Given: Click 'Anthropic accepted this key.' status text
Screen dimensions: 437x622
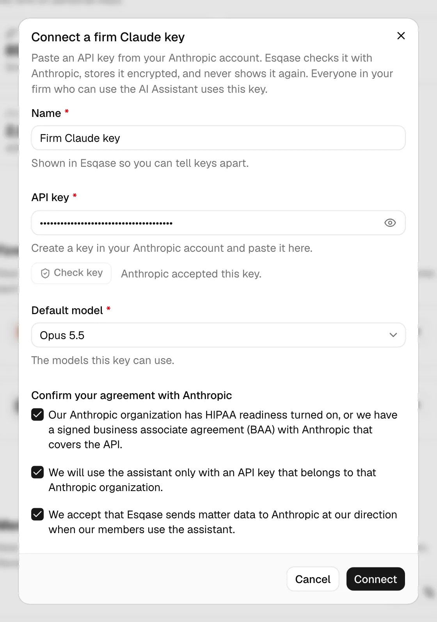Looking at the screenshot, I should click(191, 274).
